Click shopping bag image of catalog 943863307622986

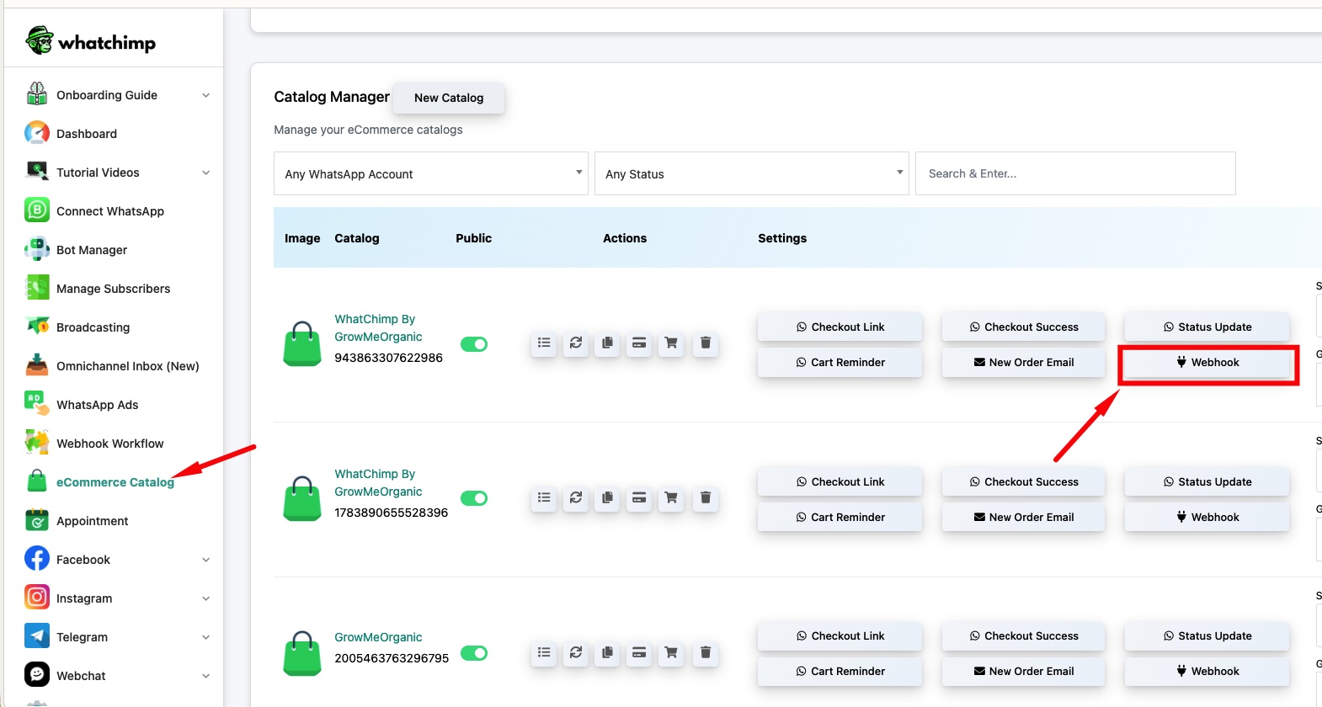click(302, 343)
